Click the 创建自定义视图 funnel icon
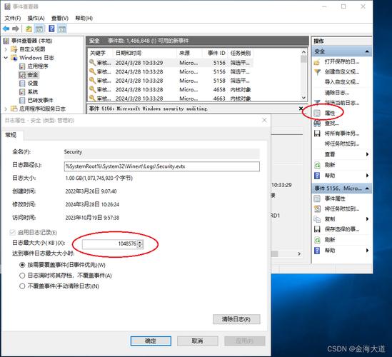392x357 pixels. click(x=317, y=72)
